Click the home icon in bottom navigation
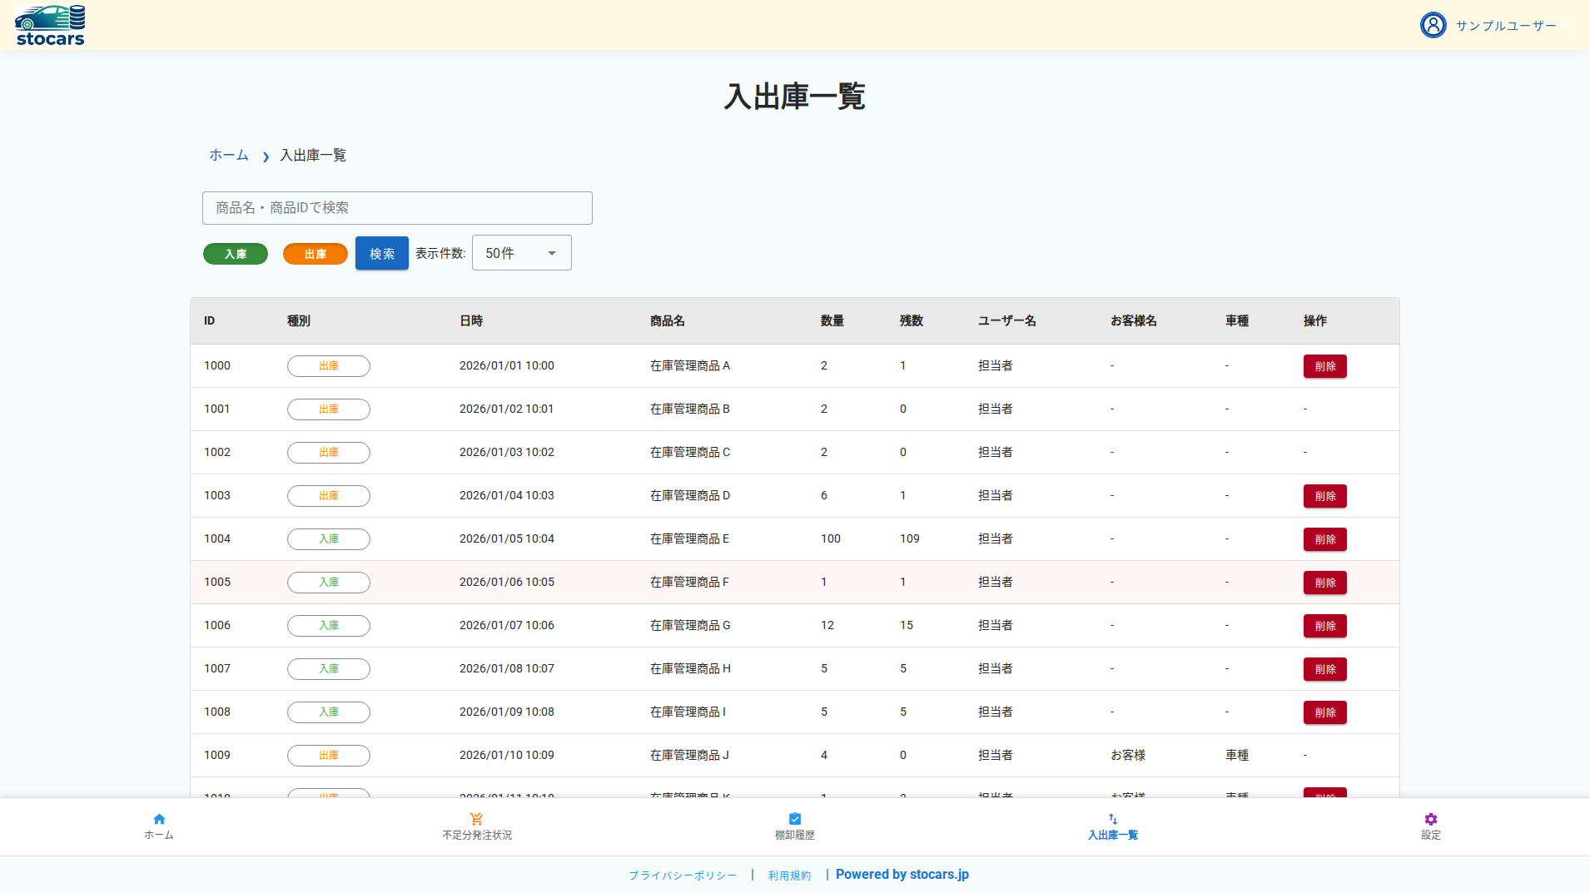The height and width of the screenshot is (893, 1590). click(159, 819)
